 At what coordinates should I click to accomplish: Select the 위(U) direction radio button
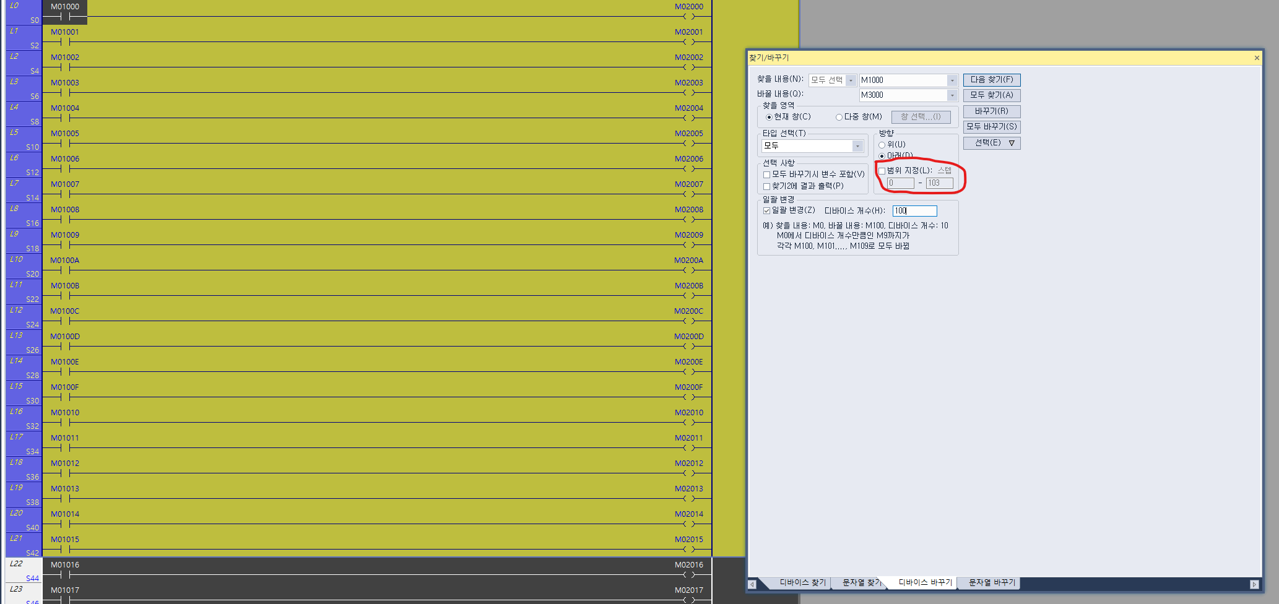[882, 144]
